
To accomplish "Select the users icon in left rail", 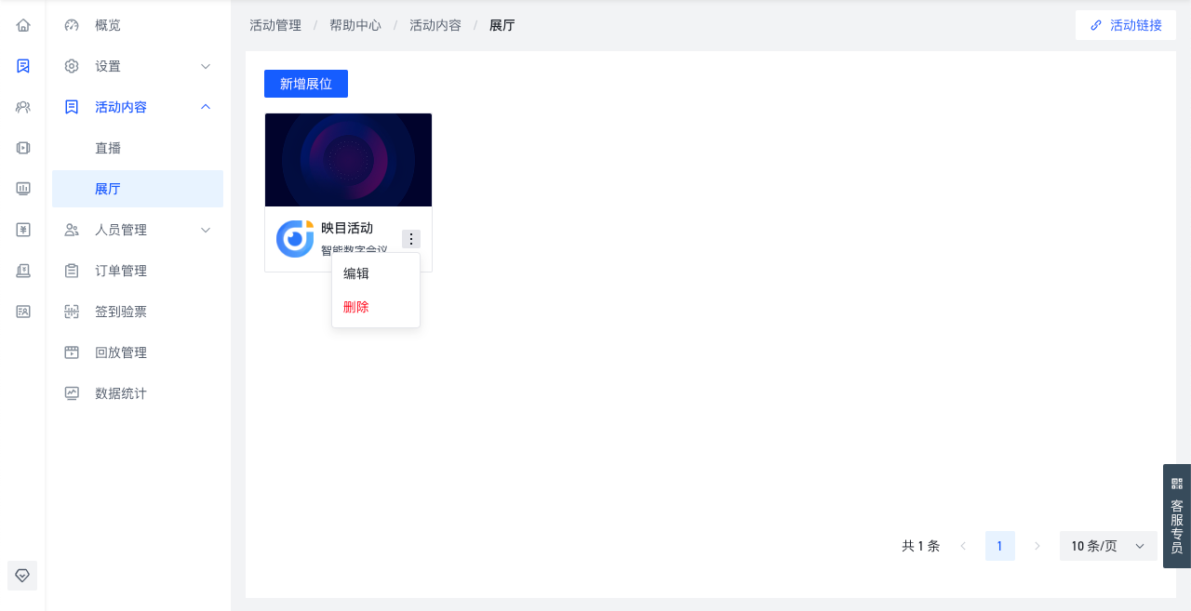I will click(x=23, y=107).
